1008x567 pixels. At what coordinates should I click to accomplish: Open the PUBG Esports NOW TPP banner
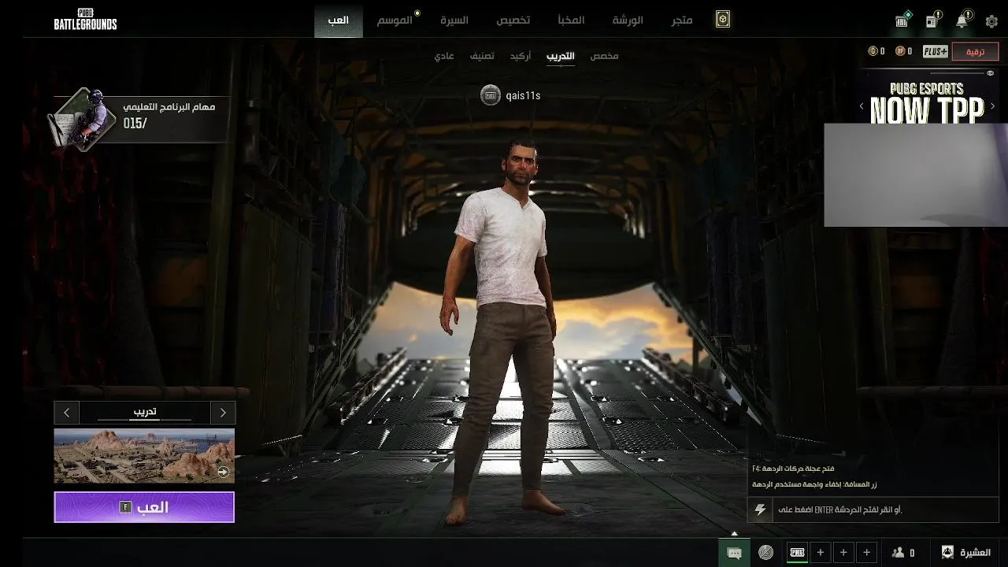point(927,102)
